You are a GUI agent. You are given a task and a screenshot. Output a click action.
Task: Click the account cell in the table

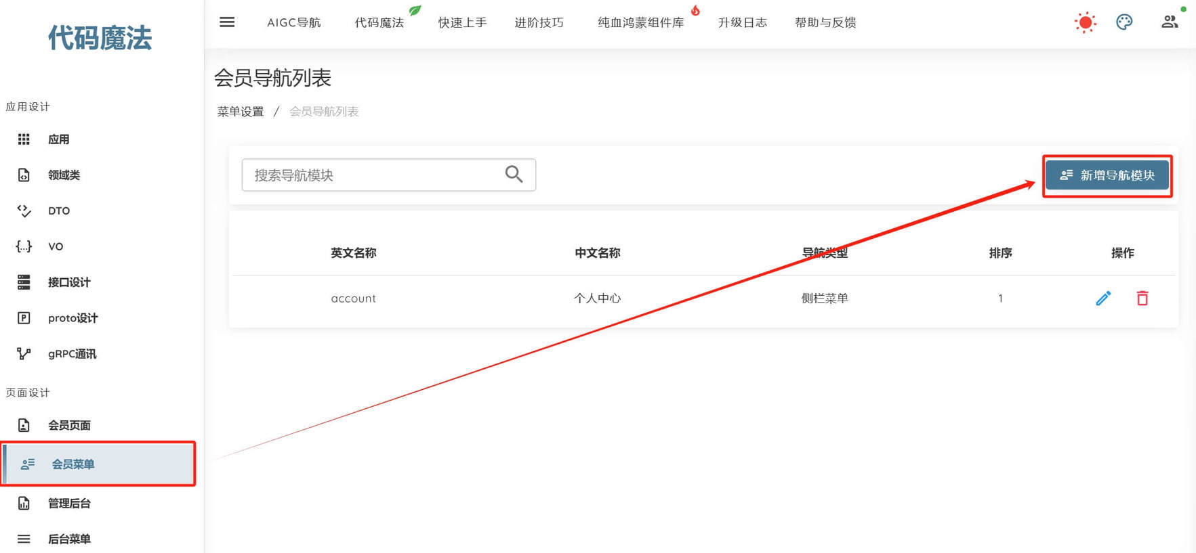coord(353,298)
